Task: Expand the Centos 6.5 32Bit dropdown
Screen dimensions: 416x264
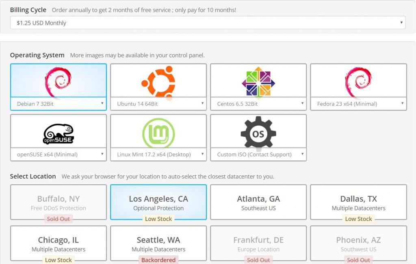Action: (x=258, y=104)
